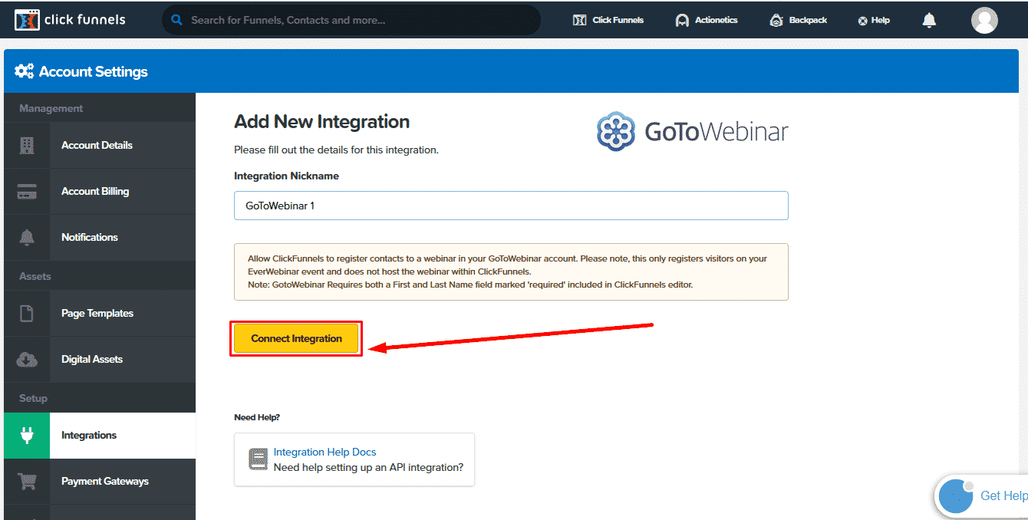Click the Add New Integration heading
Image resolution: width=1028 pixels, height=520 pixels.
tap(322, 122)
